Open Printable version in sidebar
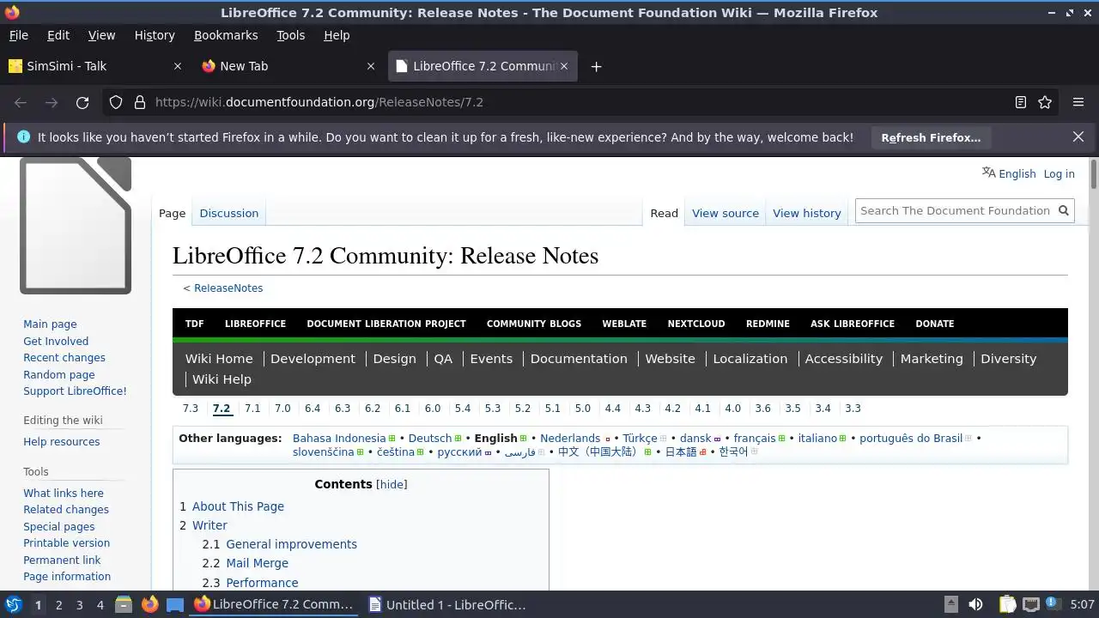 click(x=67, y=543)
